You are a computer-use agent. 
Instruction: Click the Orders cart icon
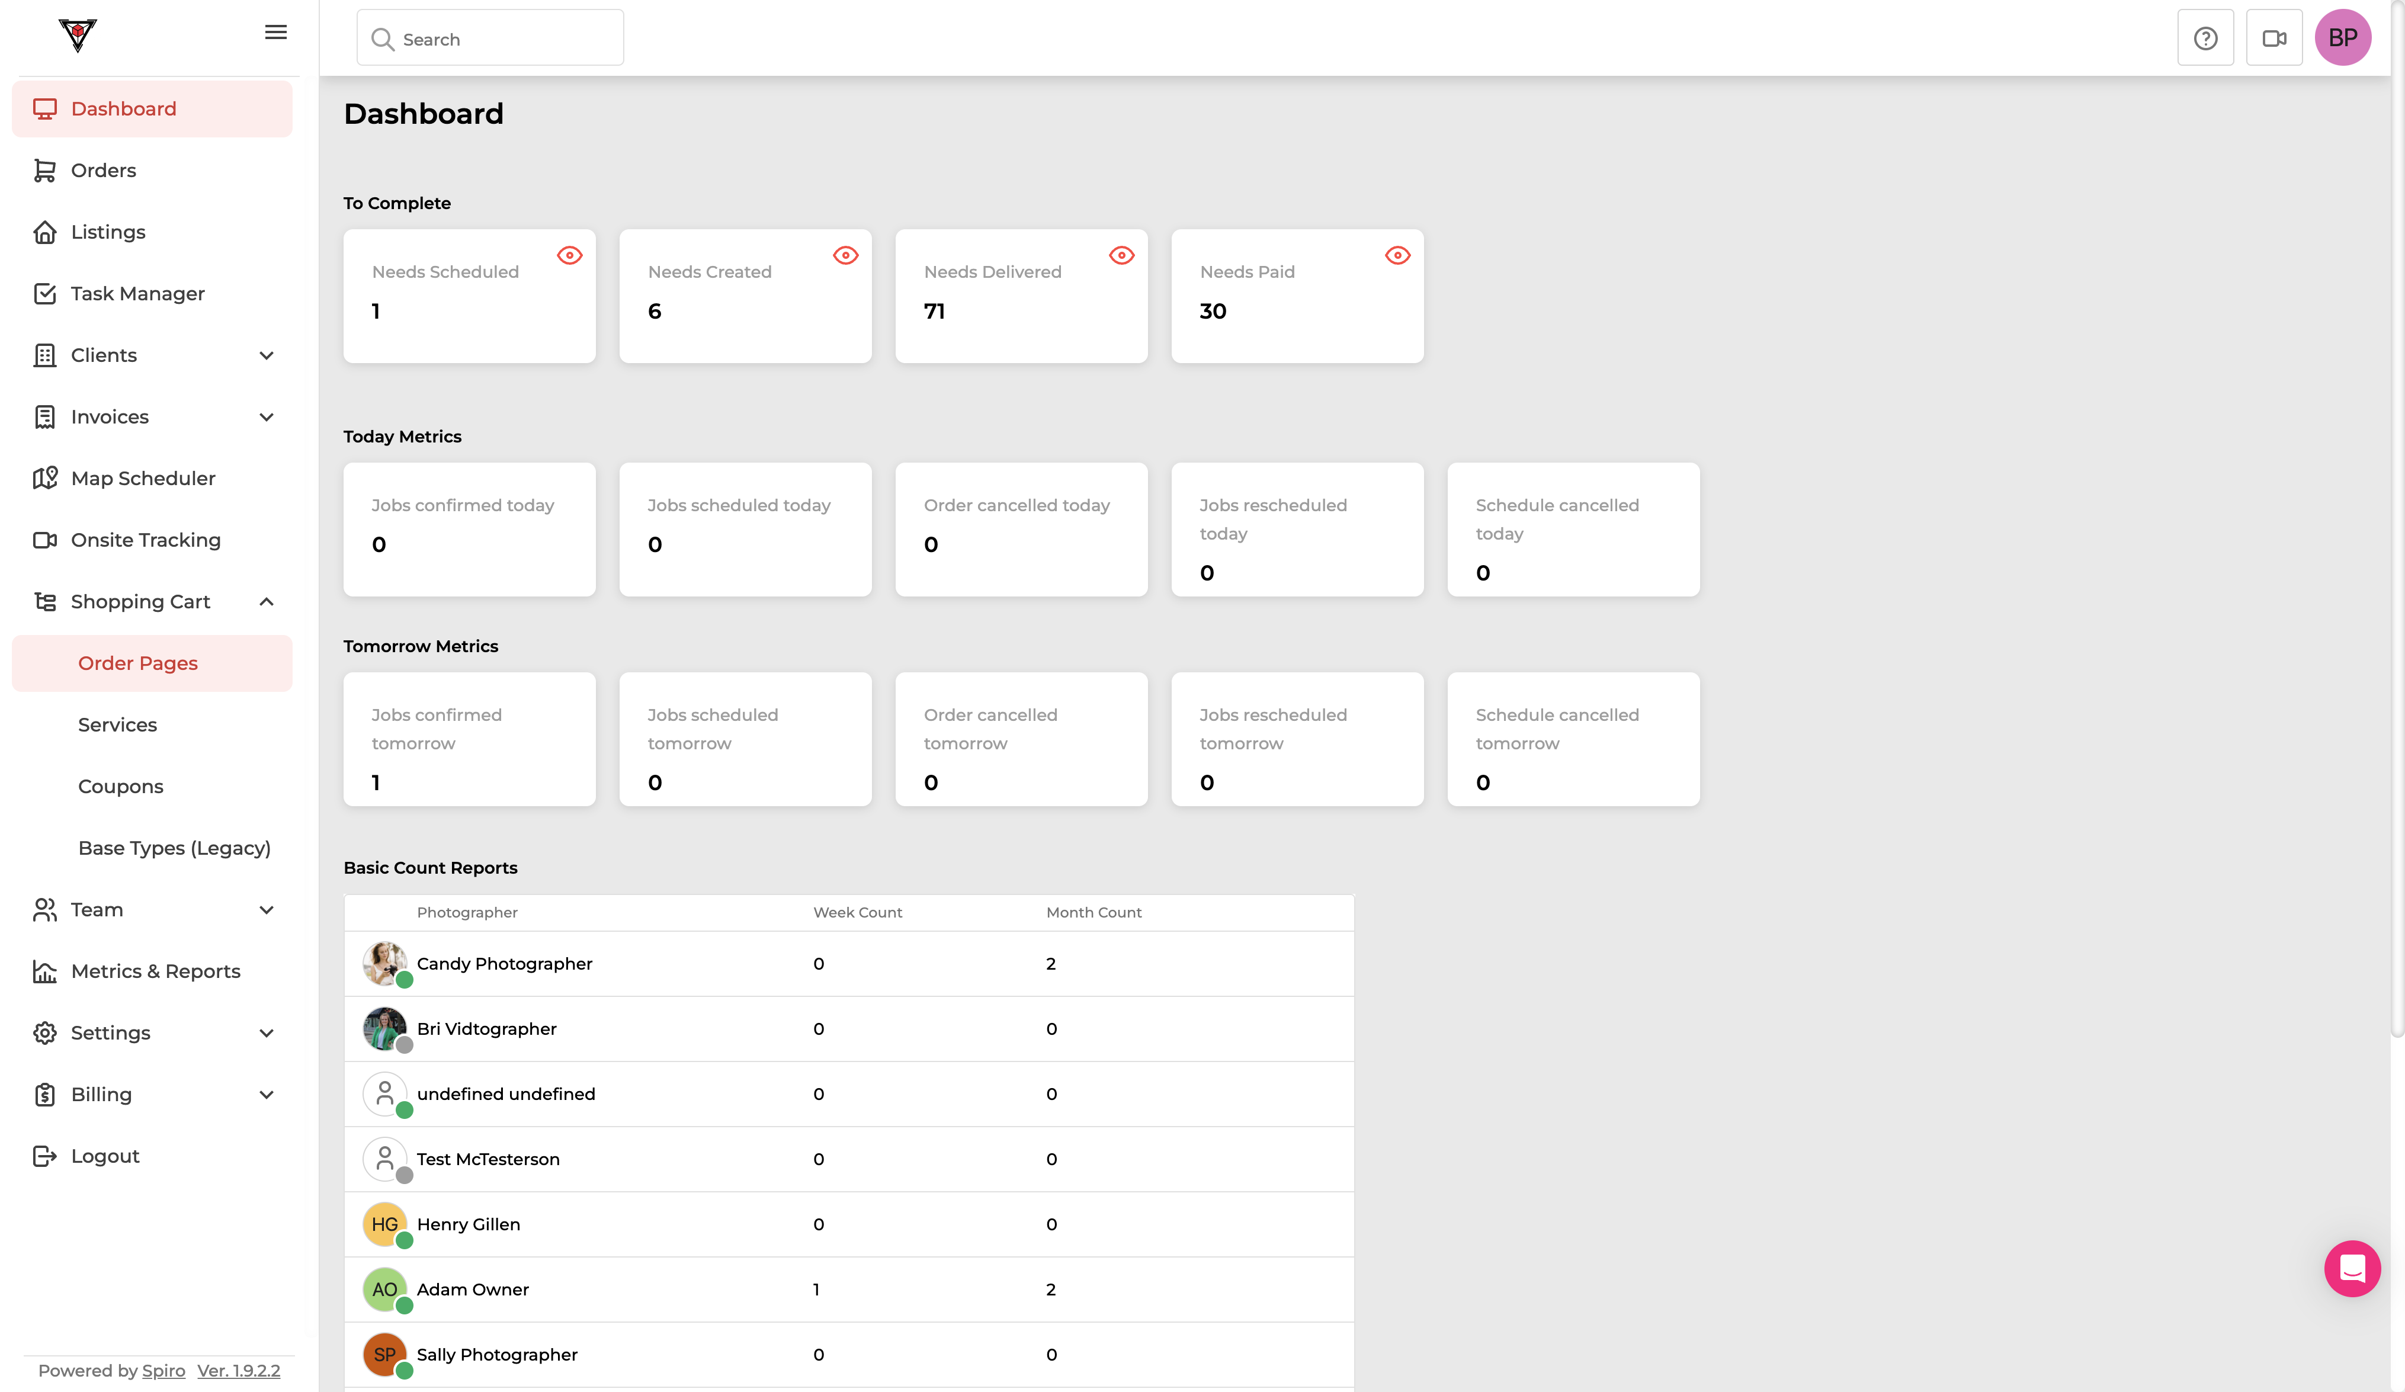[45, 170]
